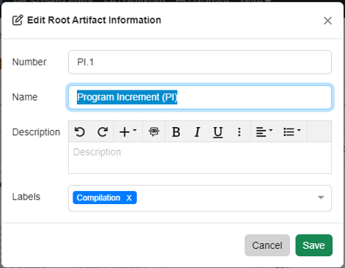The height and width of the screenshot is (268, 345).
Task: Save the artifact information
Action: [314, 245]
